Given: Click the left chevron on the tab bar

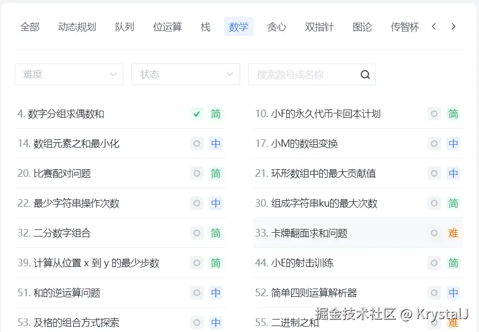Looking at the screenshot, I should pyautogui.click(x=435, y=25).
